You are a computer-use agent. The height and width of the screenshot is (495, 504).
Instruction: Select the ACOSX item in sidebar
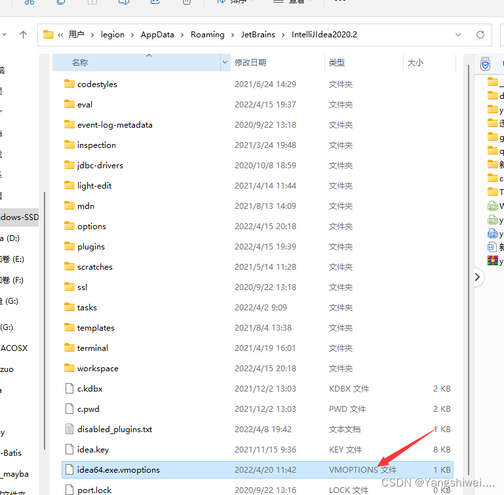click(x=14, y=348)
